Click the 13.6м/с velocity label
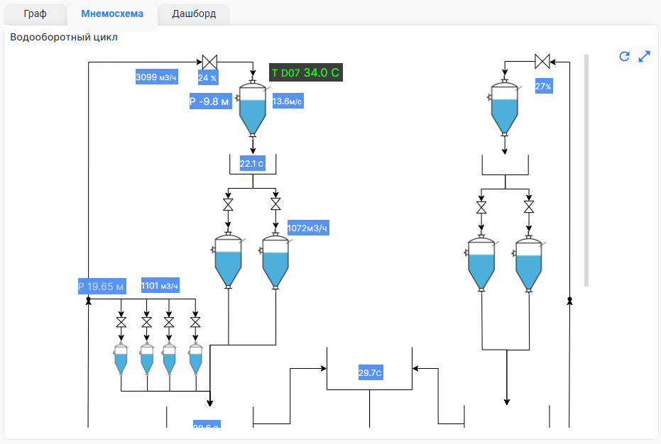 click(288, 101)
